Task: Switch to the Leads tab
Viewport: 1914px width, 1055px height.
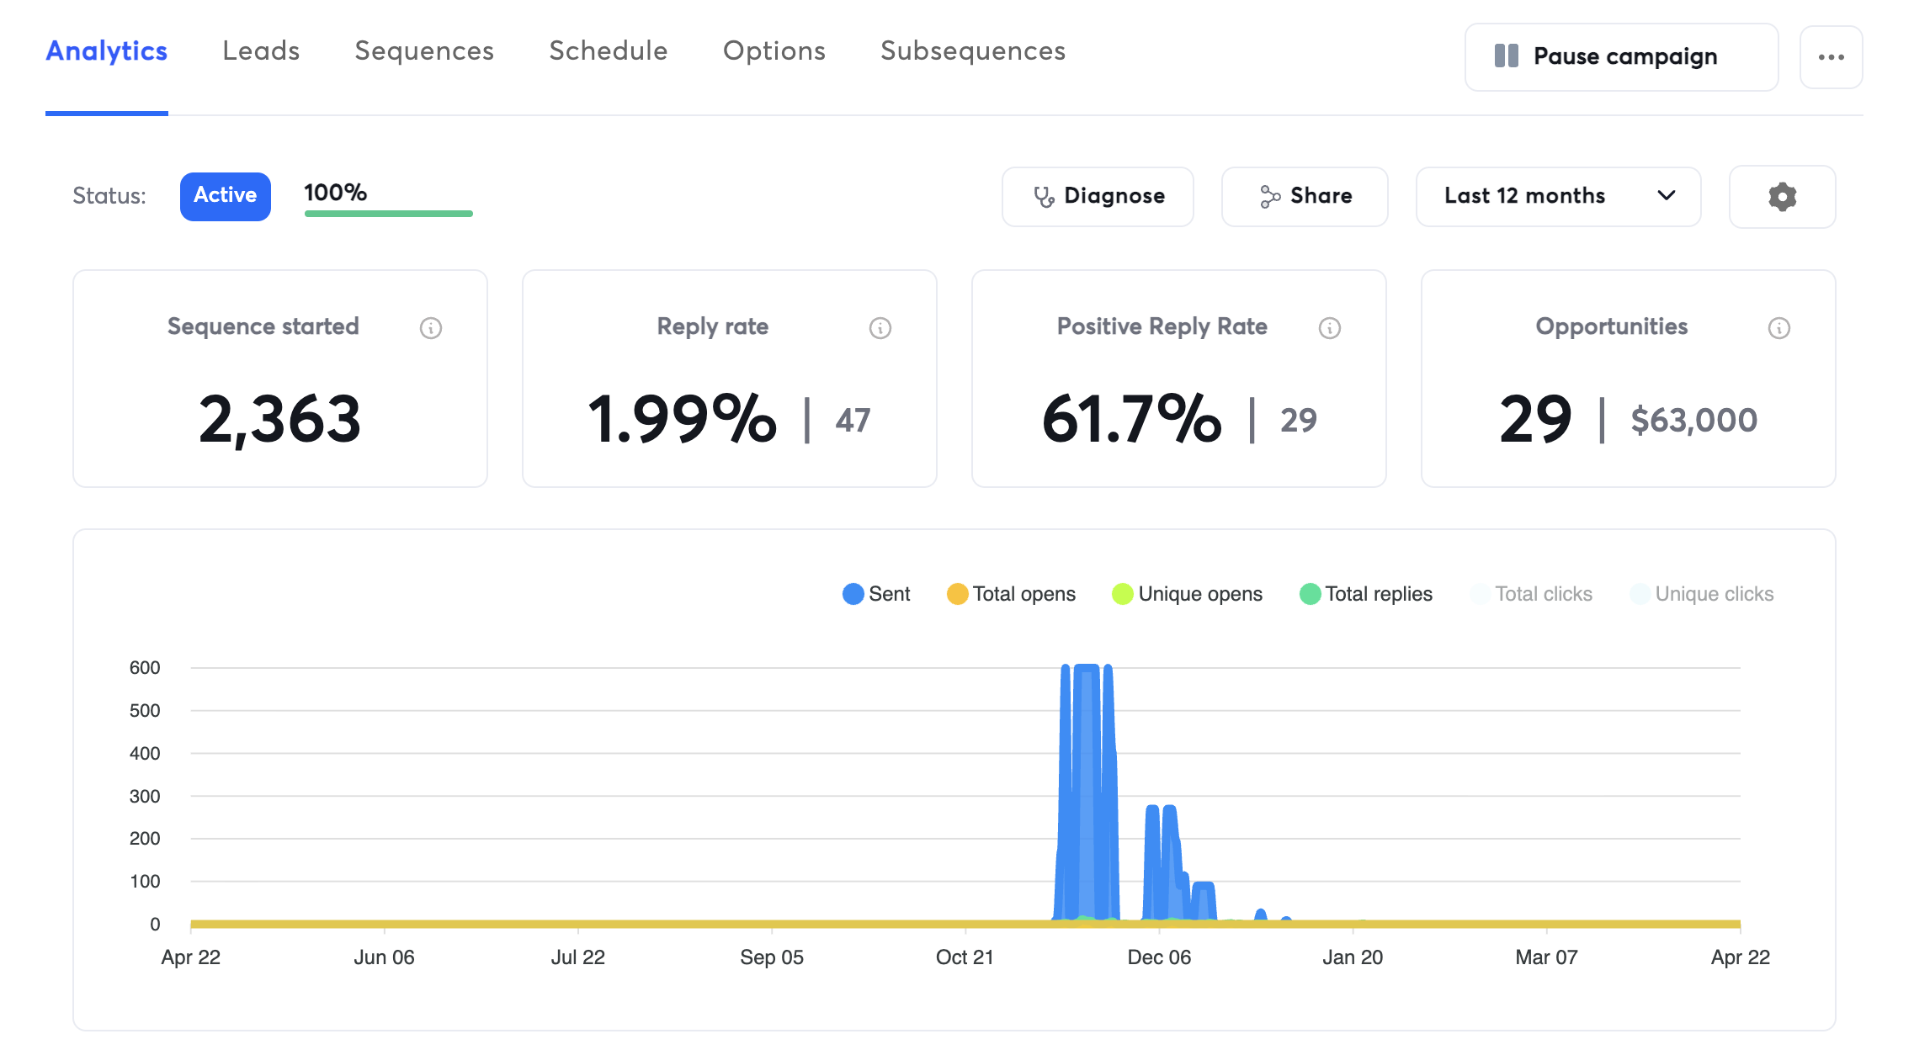Action: coord(260,50)
